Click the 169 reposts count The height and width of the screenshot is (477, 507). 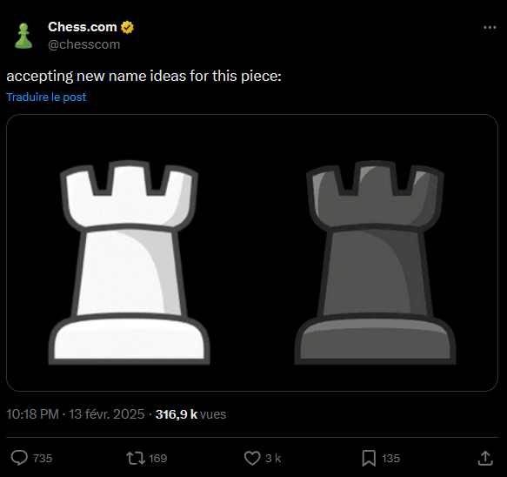click(x=157, y=458)
